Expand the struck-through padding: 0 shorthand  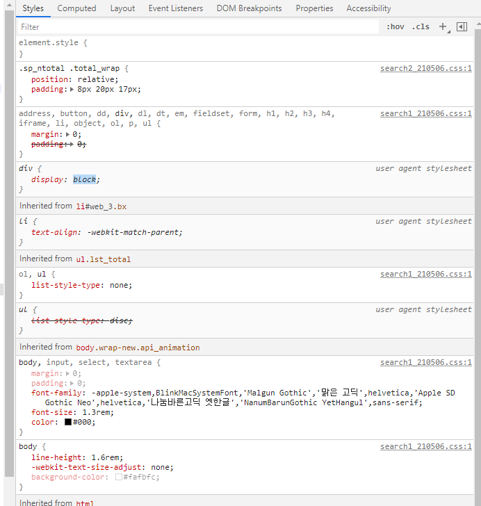pyautogui.click(x=72, y=144)
